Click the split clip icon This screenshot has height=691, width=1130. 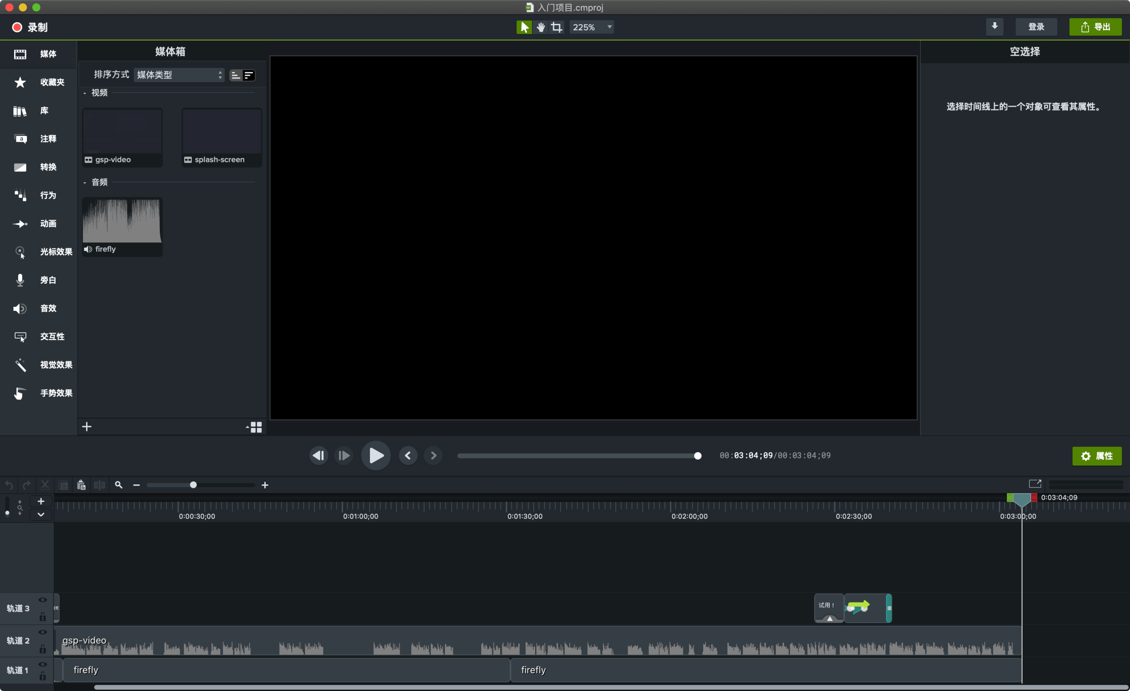pos(99,485)
